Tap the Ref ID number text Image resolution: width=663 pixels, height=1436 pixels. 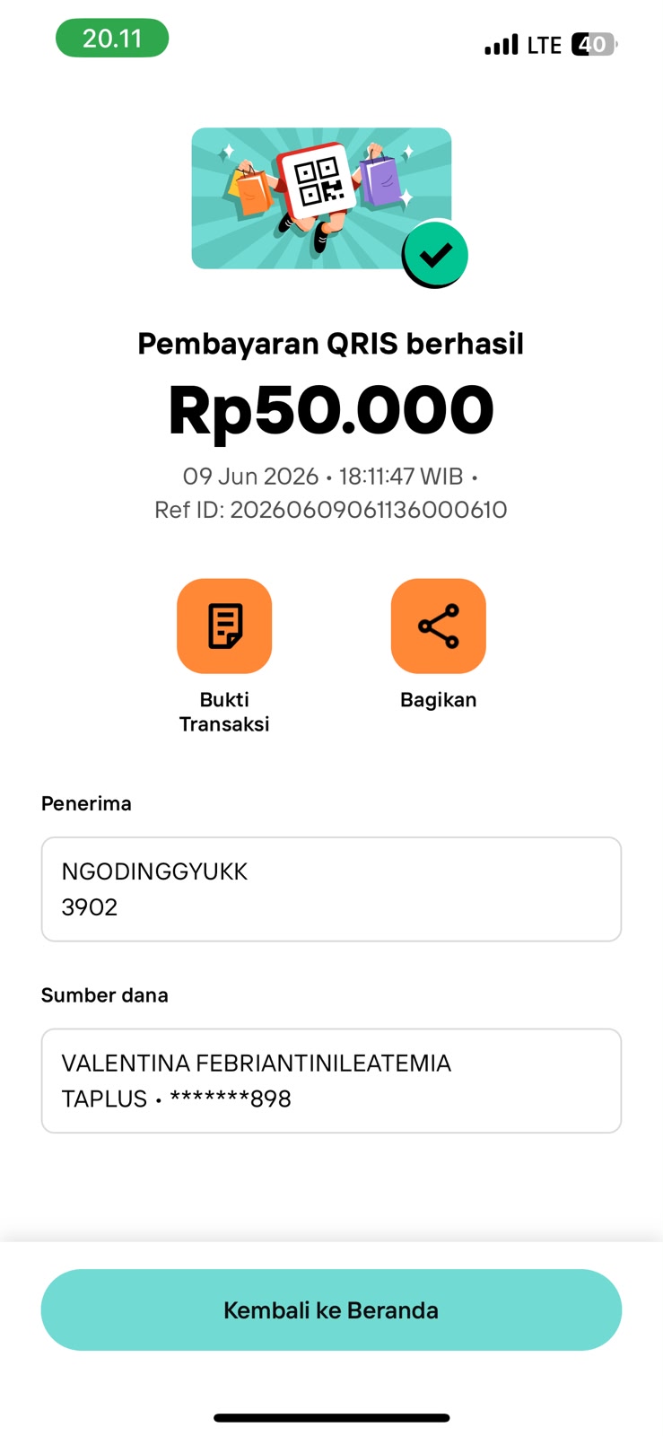click(x=331, y=510)
